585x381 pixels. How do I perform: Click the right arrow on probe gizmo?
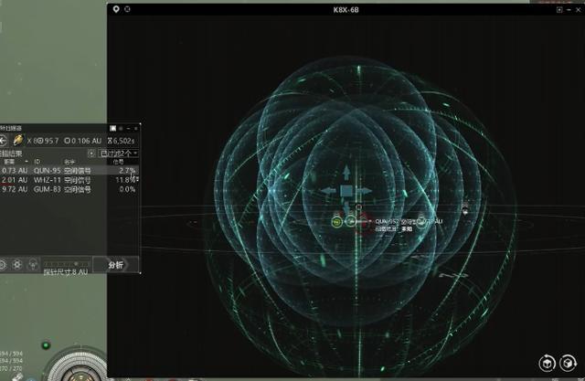point(365,191)
